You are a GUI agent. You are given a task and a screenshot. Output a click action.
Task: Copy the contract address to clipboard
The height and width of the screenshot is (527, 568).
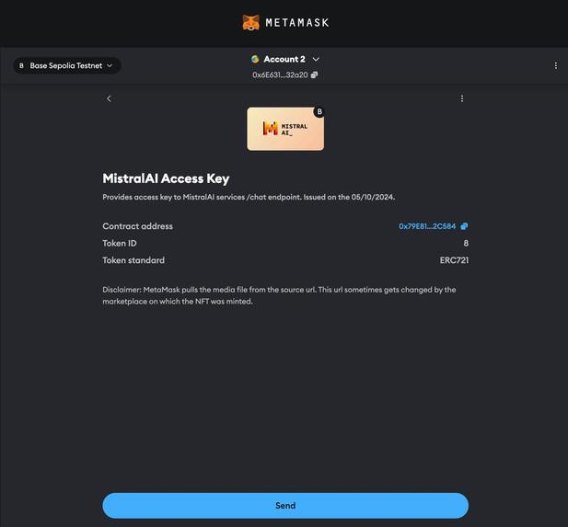(x=464, y=226)
